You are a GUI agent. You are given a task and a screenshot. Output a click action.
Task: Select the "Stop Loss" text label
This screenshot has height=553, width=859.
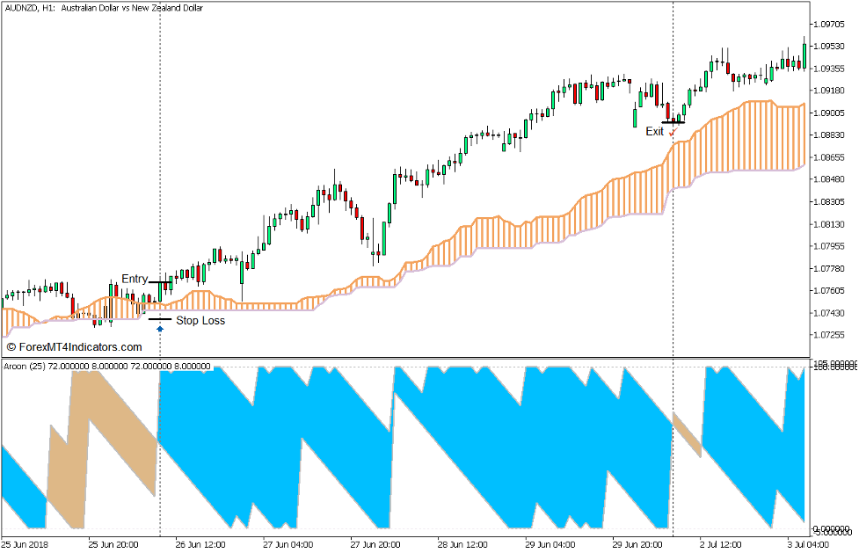[x=200, y=321]
